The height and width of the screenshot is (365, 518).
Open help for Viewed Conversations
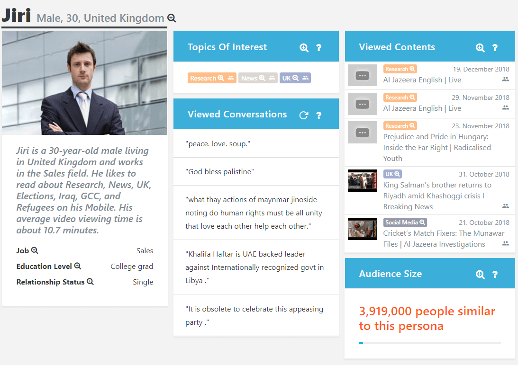pos(319,115)
